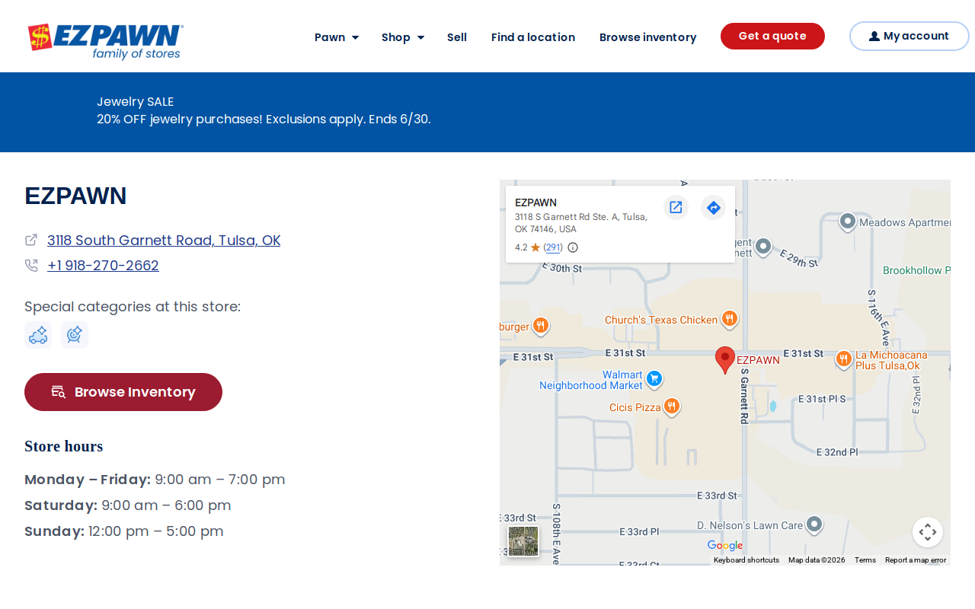Go to Find a location
Viewport: 975px width, 609px height.
click(533, 37)
